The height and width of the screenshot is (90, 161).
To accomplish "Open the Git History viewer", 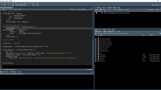I will (120, 9).
